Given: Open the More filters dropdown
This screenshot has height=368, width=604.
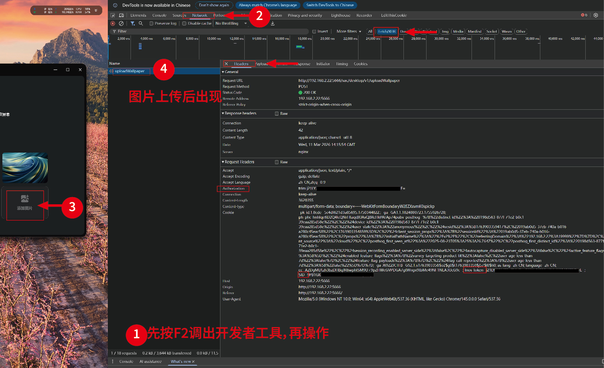Looking at the screenshot, I should click(348, 31).
